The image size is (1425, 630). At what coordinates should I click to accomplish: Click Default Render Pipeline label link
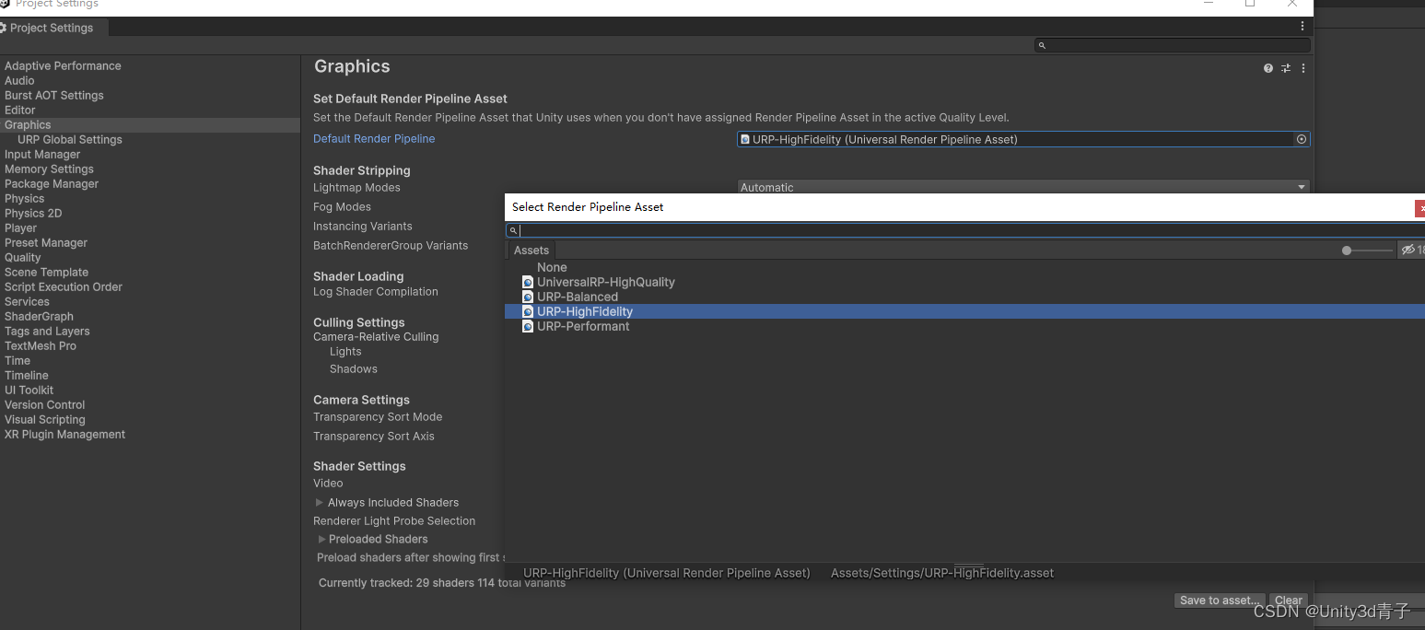[x=374, y=138]
